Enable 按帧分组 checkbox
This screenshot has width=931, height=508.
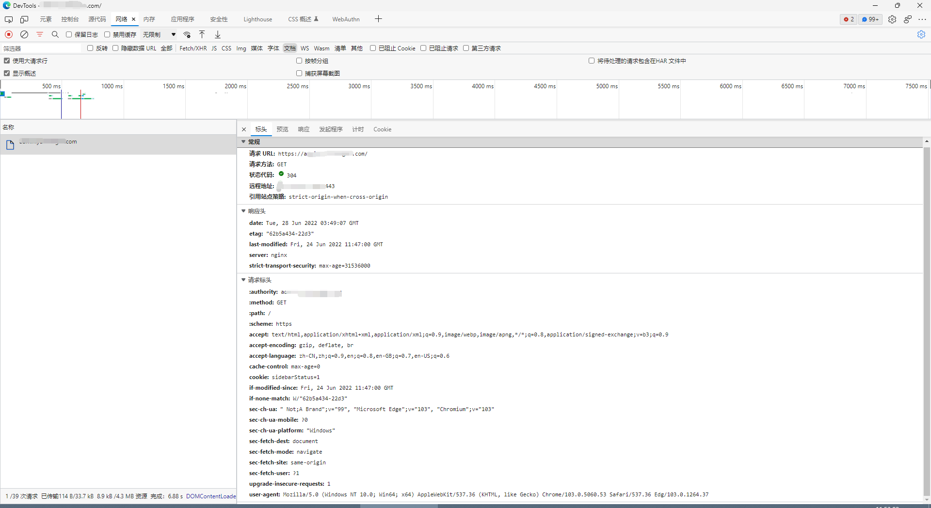[x=299, y=61]
